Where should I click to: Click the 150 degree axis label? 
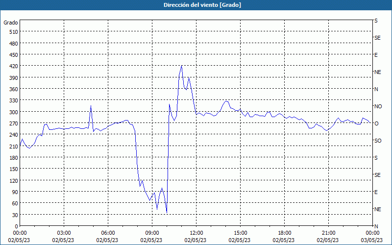pos(14,169)
